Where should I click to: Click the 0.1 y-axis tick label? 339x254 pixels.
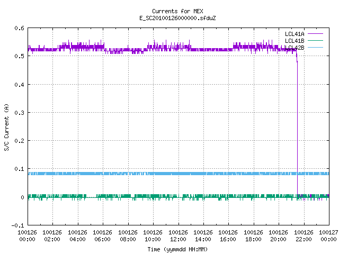coord(19,169)
